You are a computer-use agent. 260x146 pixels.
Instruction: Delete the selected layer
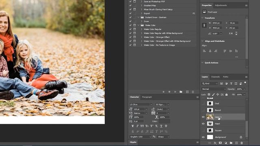tap(242, 143)
